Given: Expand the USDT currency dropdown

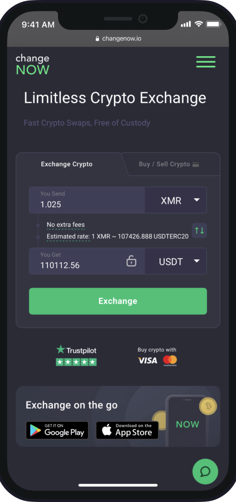Looking at the screenshot, I should pyautogui.click(x=176, y=261).
